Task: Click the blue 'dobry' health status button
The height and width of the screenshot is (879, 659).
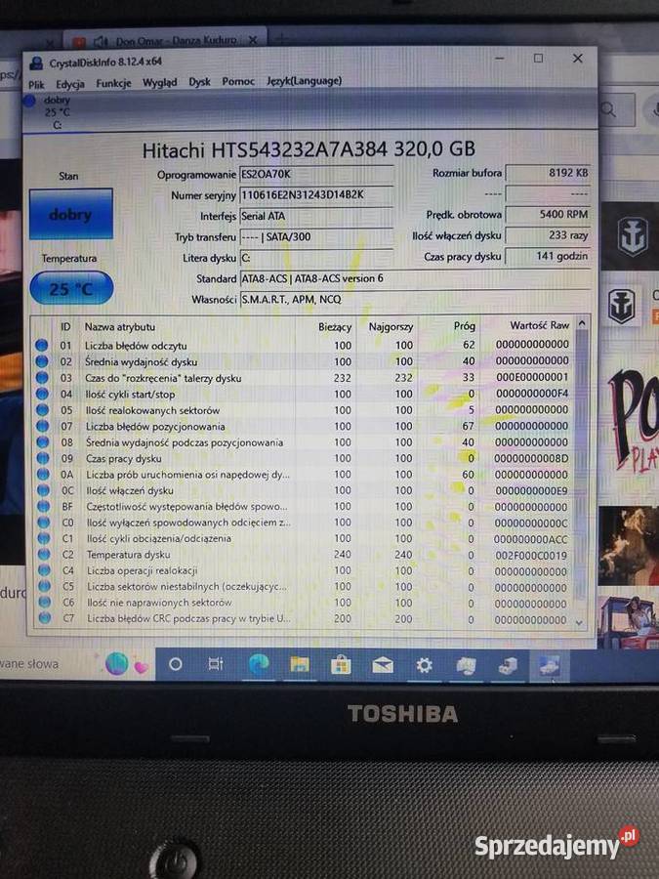Action: pos(71,214)
